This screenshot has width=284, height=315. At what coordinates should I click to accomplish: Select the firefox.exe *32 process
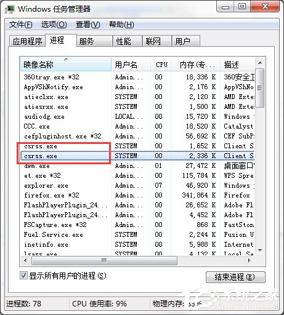[x=137, y=195]
